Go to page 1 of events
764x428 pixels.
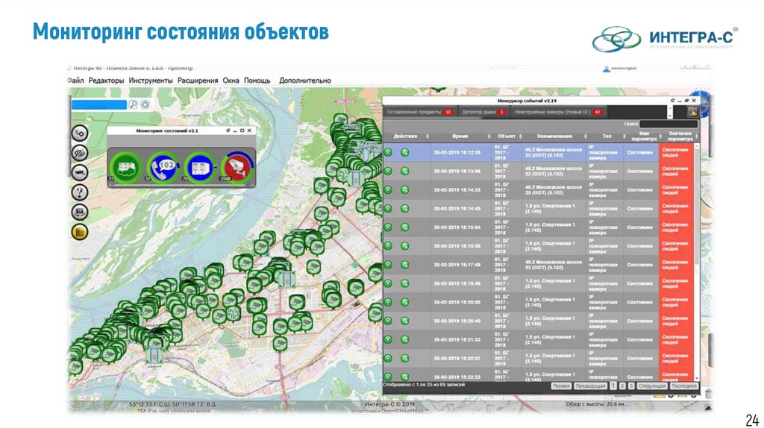613,385
